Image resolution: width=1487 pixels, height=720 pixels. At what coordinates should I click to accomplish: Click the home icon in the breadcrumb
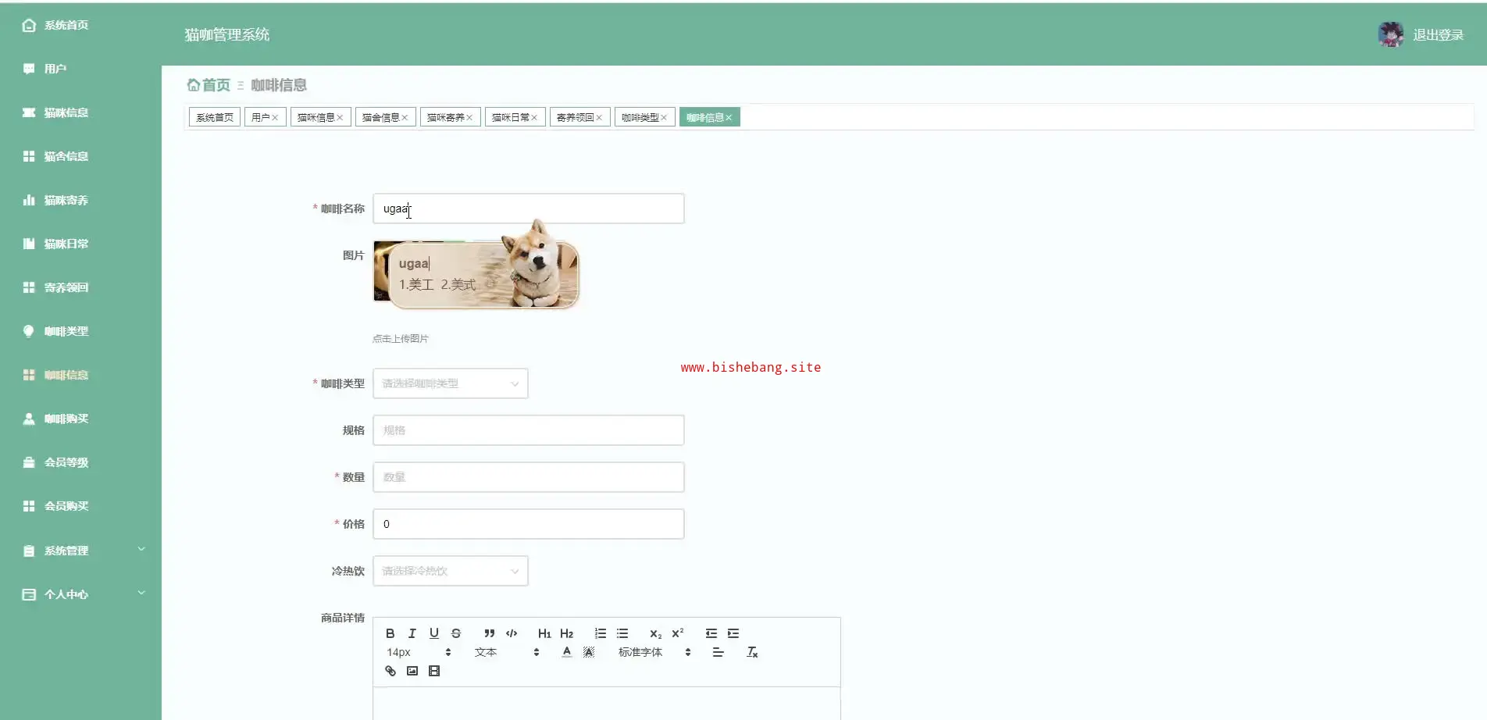193,84
